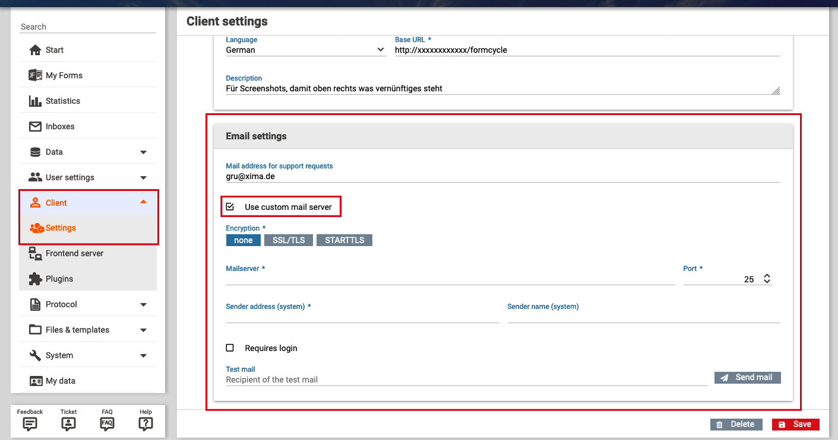Select the Plugins puzzle piece icon
This screenshot has width=838, height=440.
pos(35,279)
